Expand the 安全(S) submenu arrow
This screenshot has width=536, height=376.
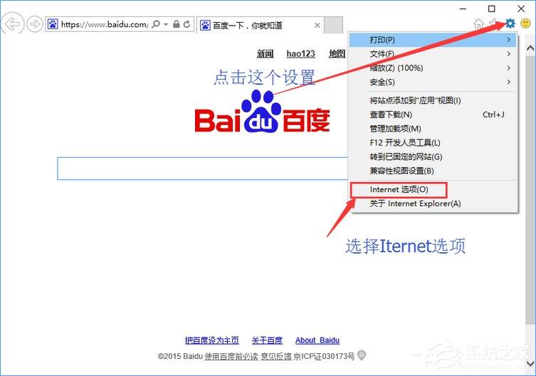point(509,82)
